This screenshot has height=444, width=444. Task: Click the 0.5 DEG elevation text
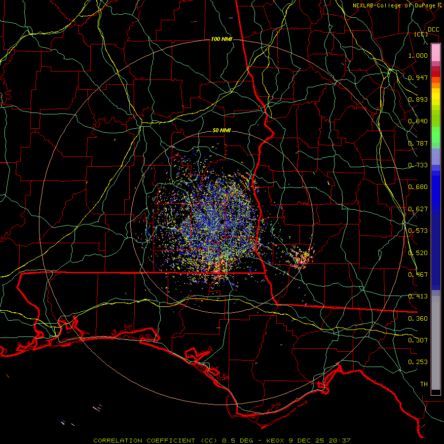237,441
